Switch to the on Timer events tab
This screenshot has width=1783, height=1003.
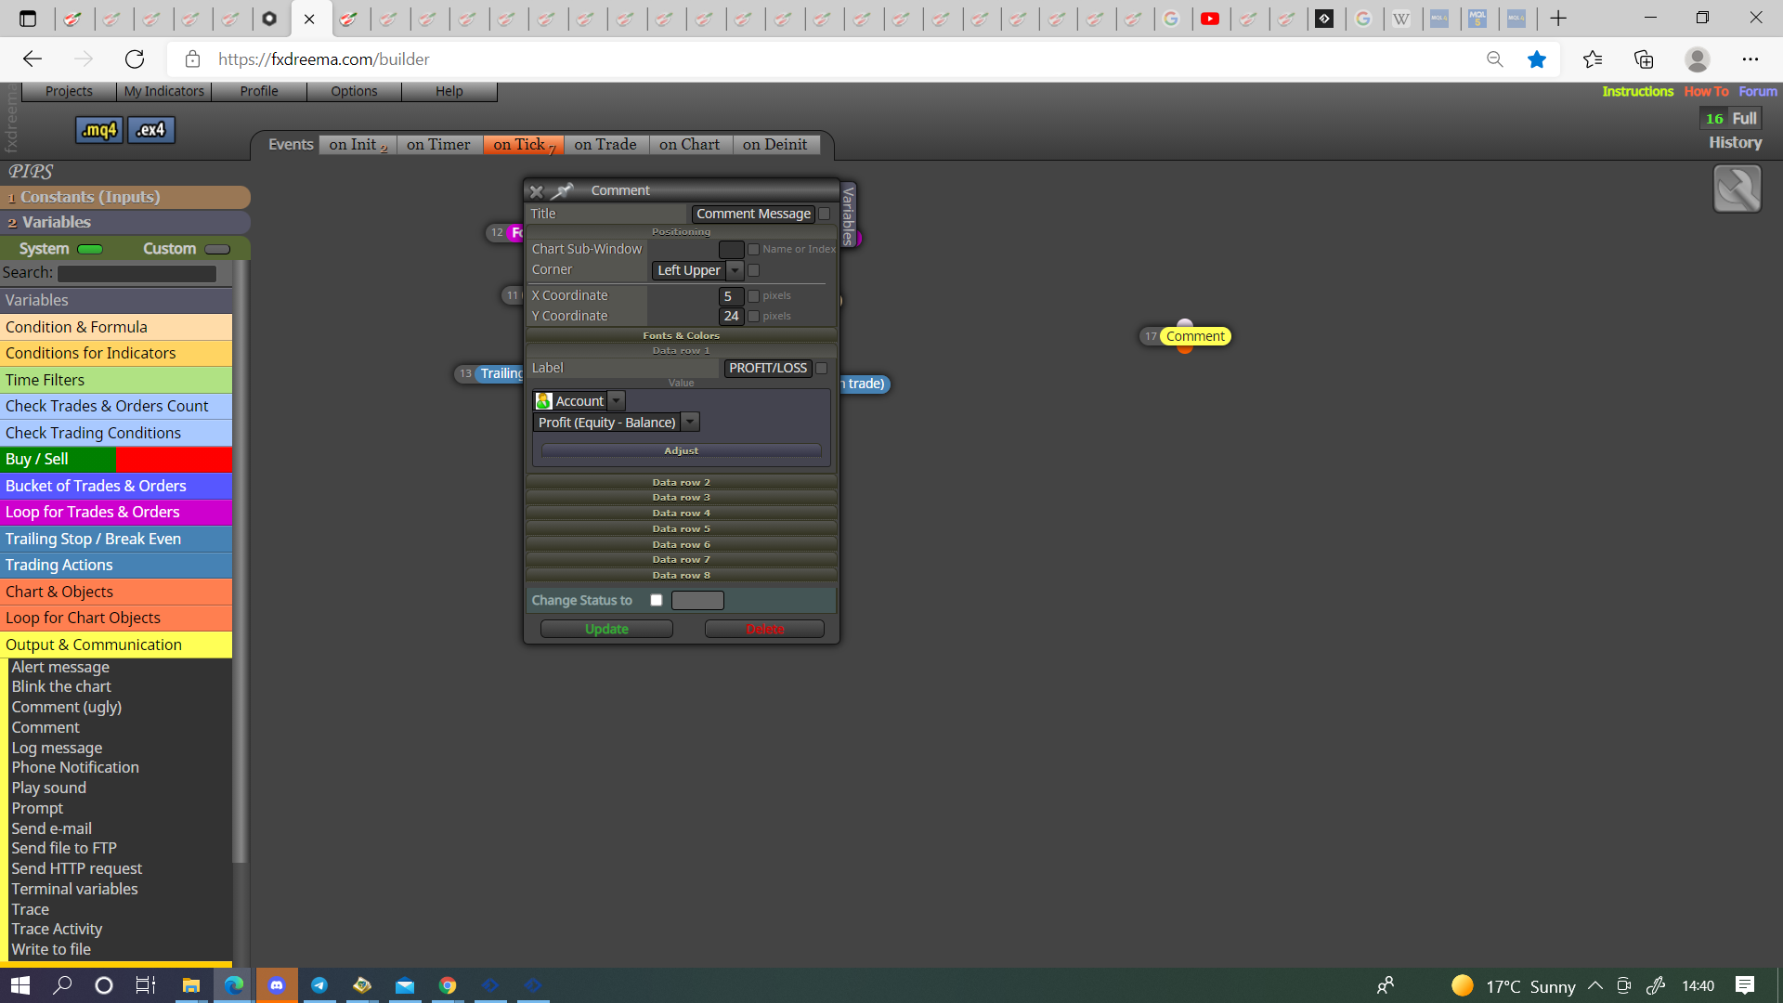click(438, 145)
